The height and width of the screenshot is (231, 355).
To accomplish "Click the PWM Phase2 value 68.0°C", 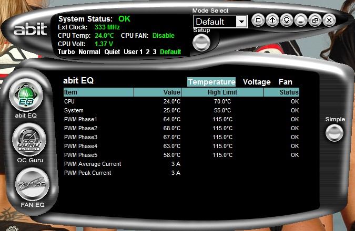I will (x=172, y=128).
